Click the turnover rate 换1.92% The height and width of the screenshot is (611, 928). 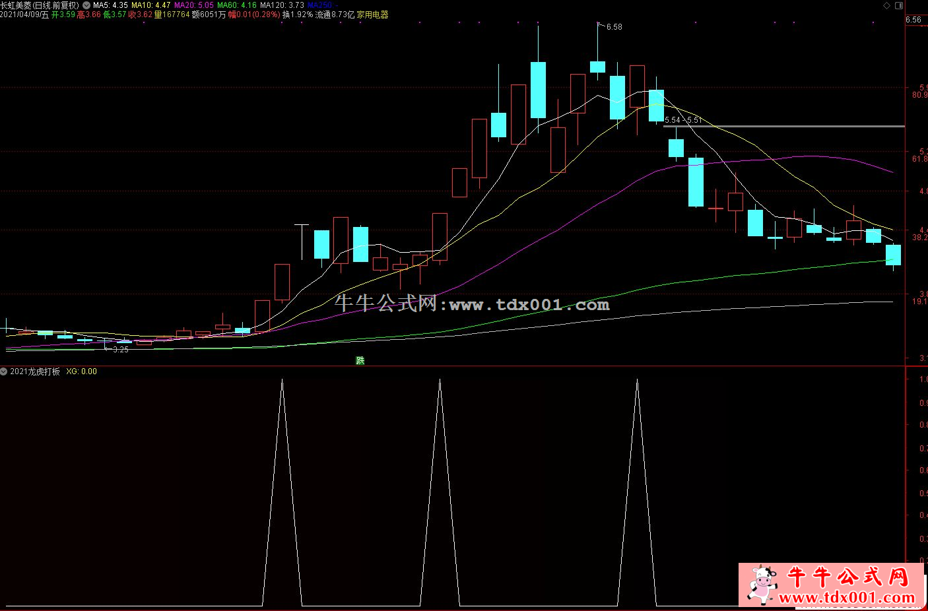[x=298, y=15]
